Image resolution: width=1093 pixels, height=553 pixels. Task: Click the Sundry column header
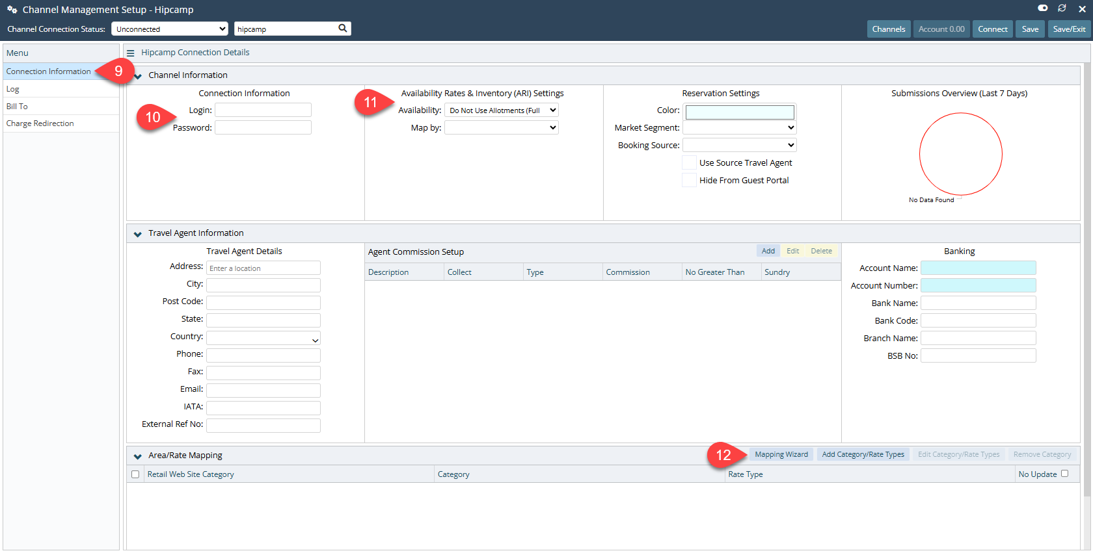[x=801, y=272]
